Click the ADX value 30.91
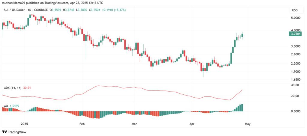Viewport: 307px width, 136px height. pos(27,88)
